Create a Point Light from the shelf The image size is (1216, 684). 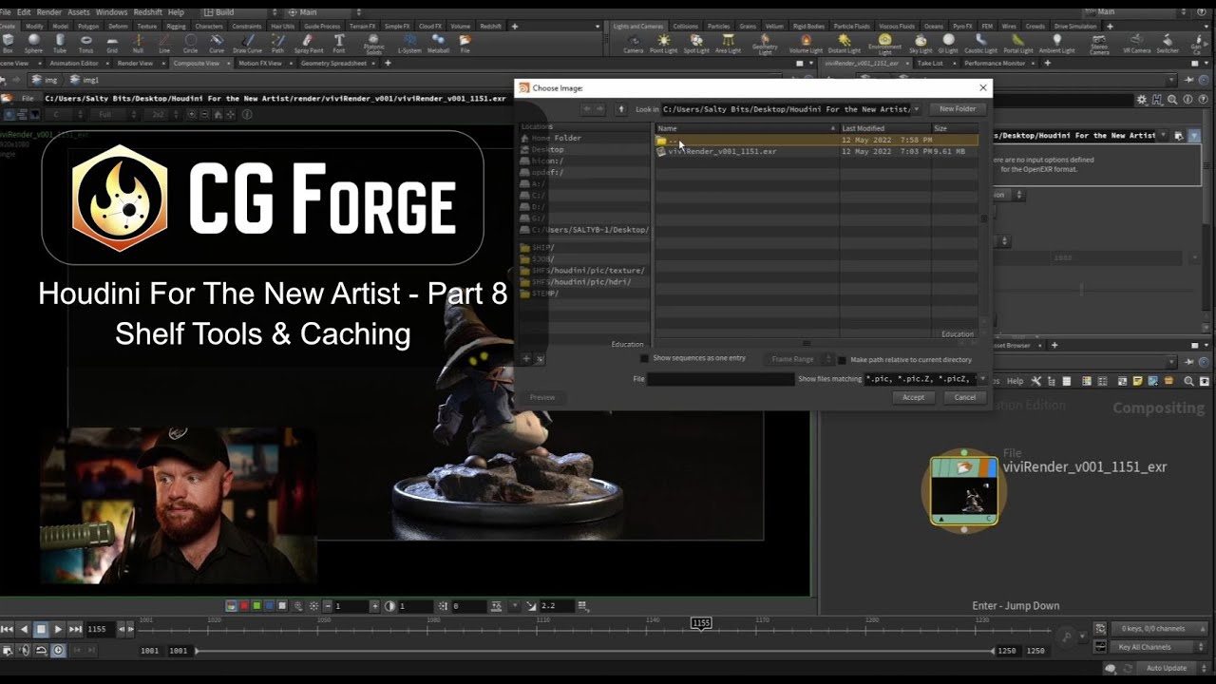point(663,44)
